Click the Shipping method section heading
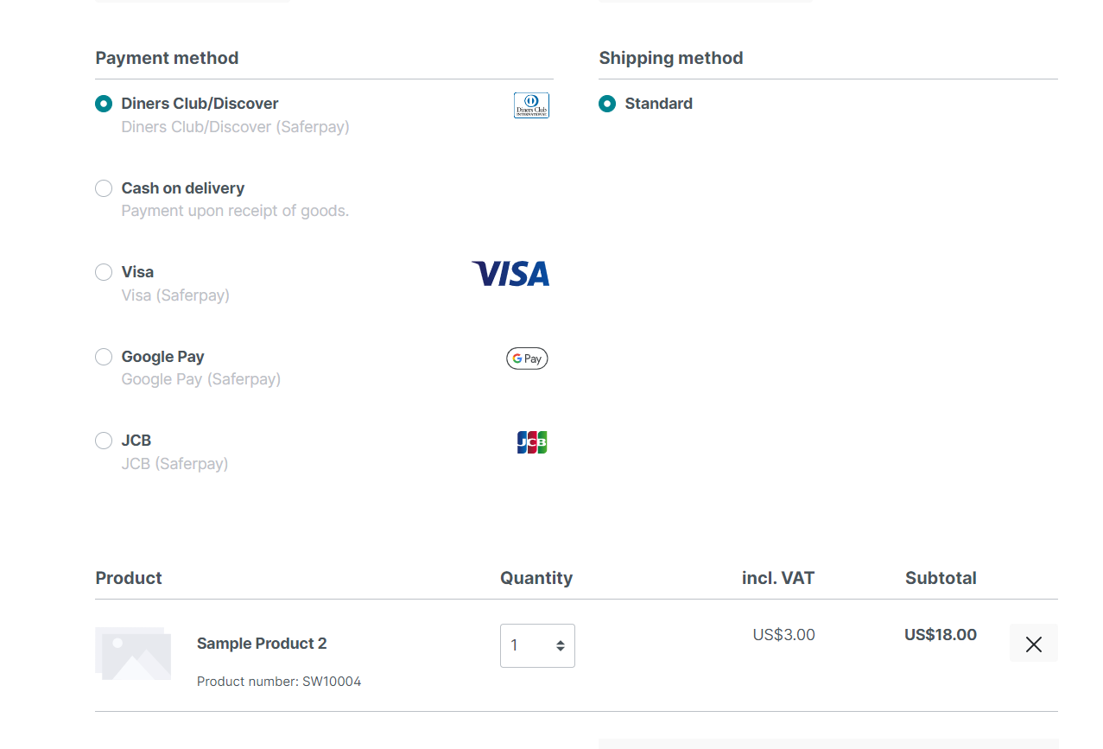The image size is (1103, 749). click(x=671, y=58)
